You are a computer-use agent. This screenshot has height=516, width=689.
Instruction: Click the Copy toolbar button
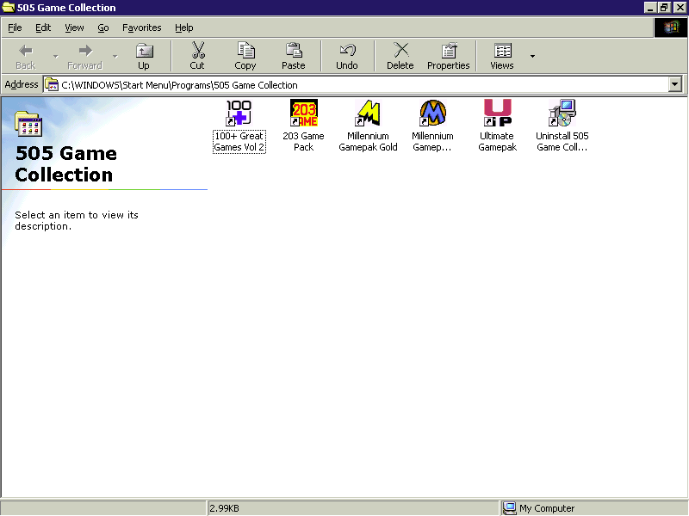[245, 56]
